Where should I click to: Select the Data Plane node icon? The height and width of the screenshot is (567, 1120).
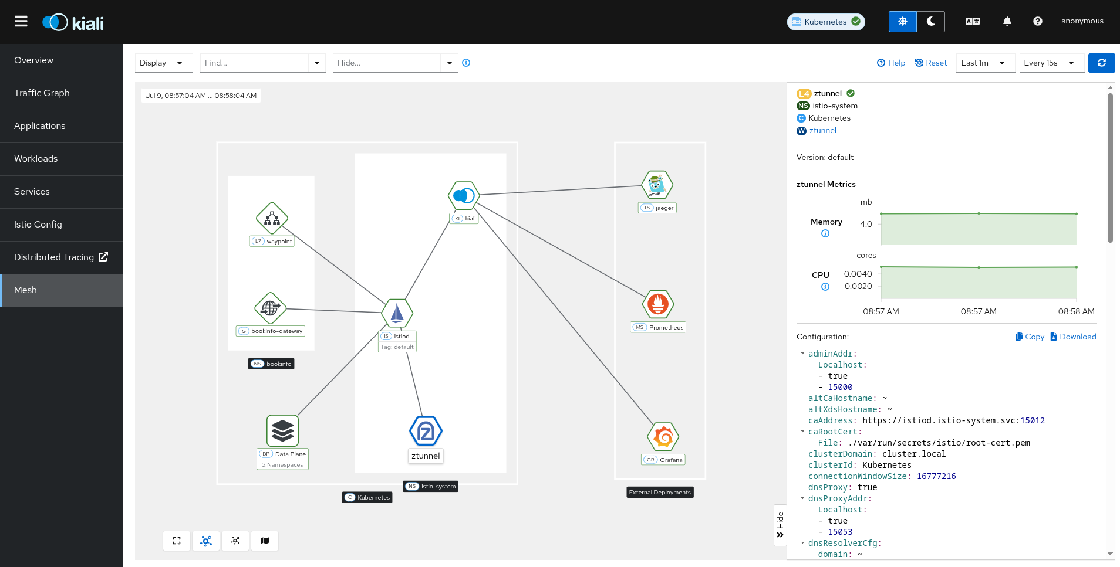pyautogui.click(x=282, y=431)
